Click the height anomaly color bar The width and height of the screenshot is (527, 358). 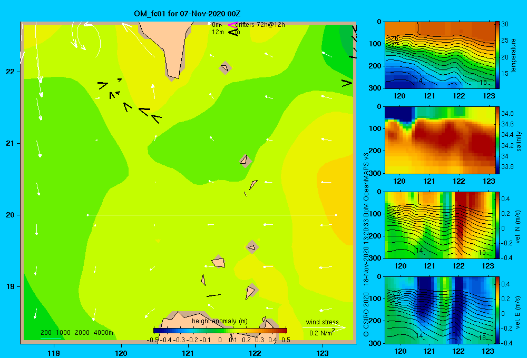[220, 331]
